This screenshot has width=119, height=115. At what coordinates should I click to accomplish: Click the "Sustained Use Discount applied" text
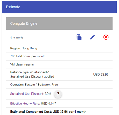pyautogui.click(x=32, y=76)
